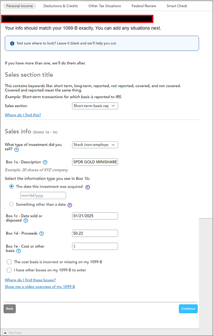The image size is (213, 336).
Task: Click help icon beside Box 1d Proceeds
Action: [42, 233]
